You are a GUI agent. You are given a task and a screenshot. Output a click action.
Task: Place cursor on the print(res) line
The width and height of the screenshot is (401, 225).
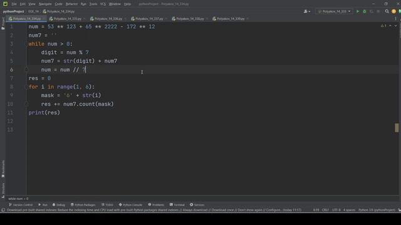[x=44, y=112]
